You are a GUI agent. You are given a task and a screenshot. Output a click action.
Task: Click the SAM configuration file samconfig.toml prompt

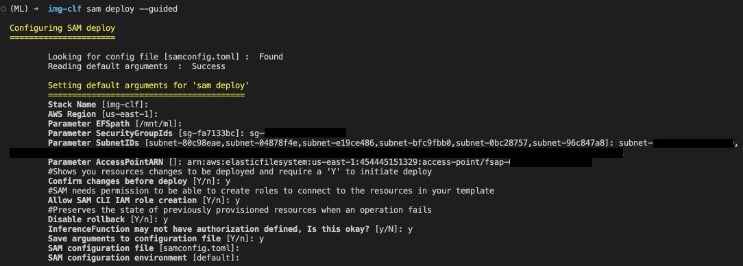click(143, 248)
